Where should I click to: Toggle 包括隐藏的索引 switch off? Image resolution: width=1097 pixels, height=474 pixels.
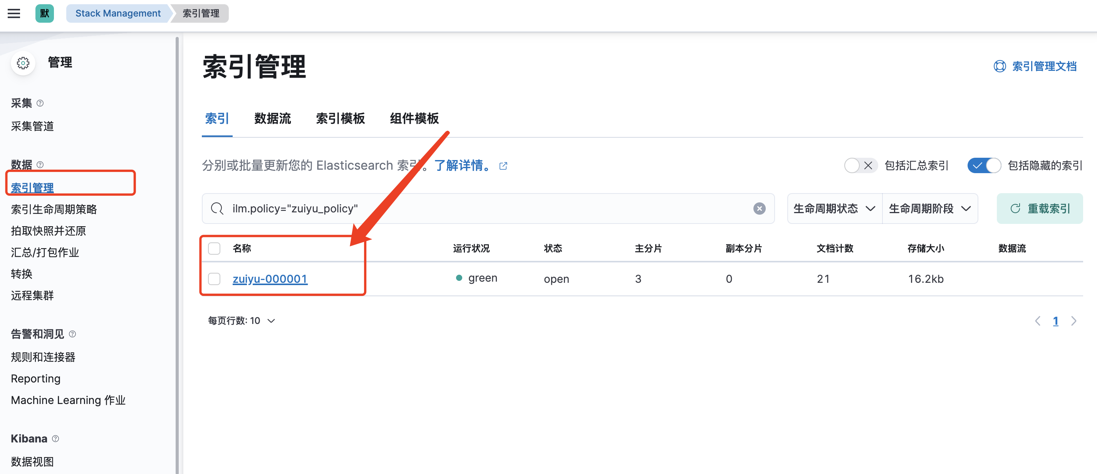click(984, 165)
